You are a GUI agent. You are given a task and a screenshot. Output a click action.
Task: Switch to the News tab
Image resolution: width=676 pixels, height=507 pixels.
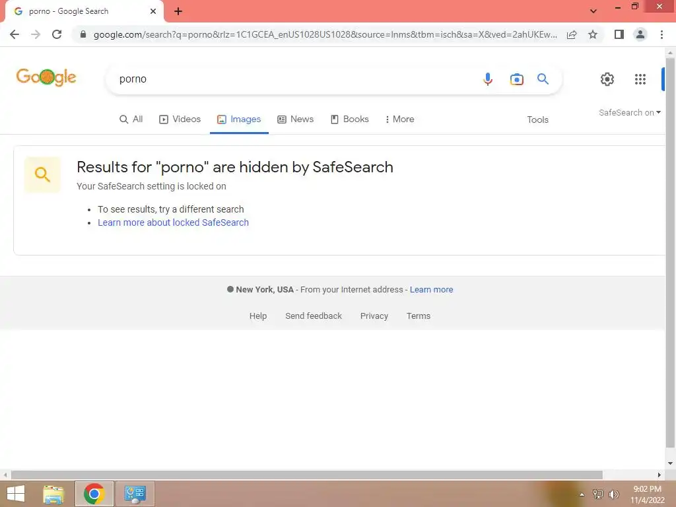(x=295, y=119)
